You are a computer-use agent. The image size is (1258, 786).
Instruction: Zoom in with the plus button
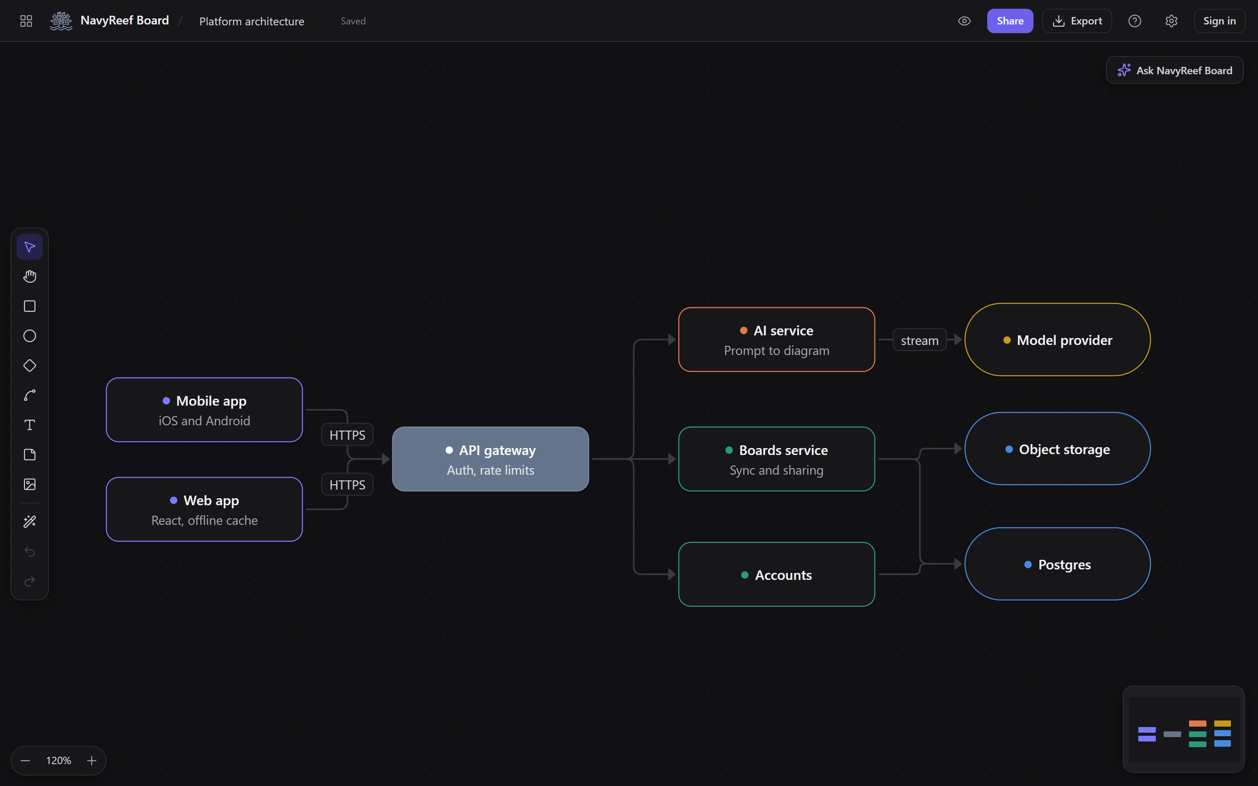(92, 760)
